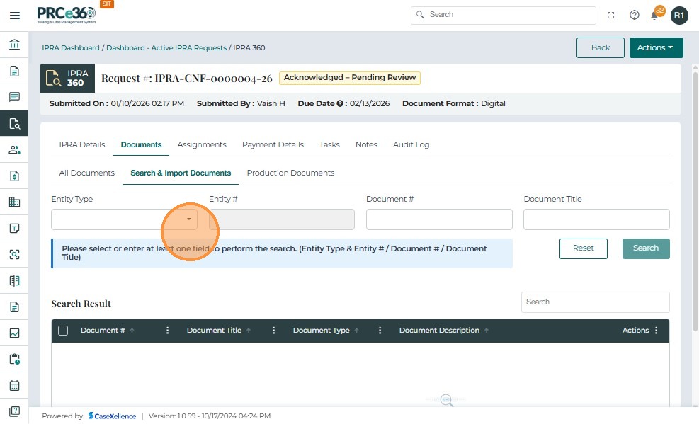This screenshot has width=699, height=424.
Task: Select the active document search sidebar icon
Action: (14, 123)
